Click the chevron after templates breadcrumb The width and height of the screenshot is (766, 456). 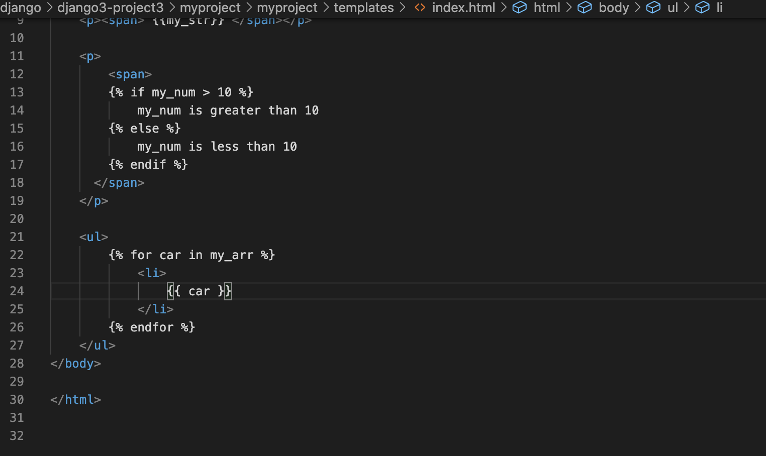403,8
